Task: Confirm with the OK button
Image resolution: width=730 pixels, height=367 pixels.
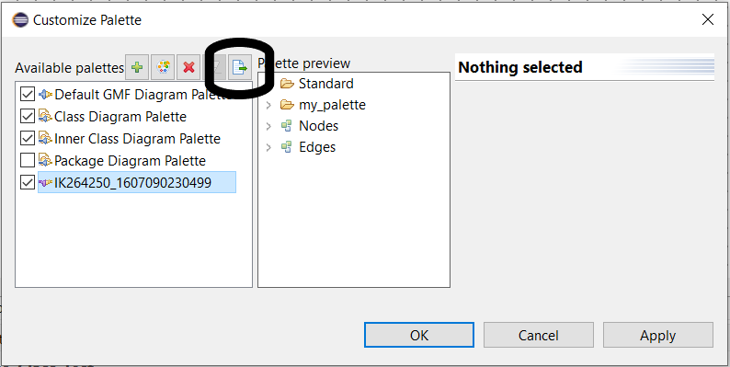Action: (419, 335)
